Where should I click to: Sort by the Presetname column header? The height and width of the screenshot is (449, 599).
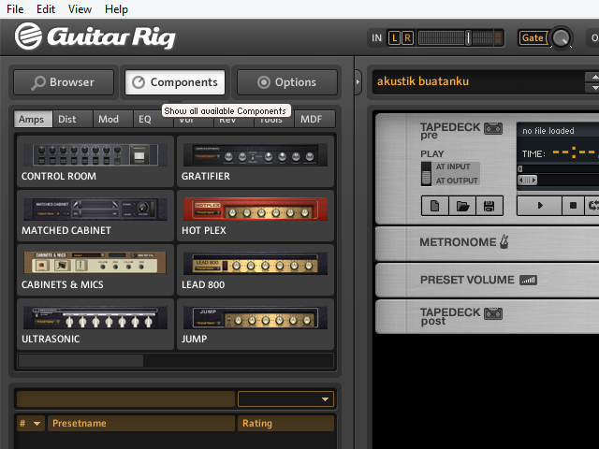141,424
